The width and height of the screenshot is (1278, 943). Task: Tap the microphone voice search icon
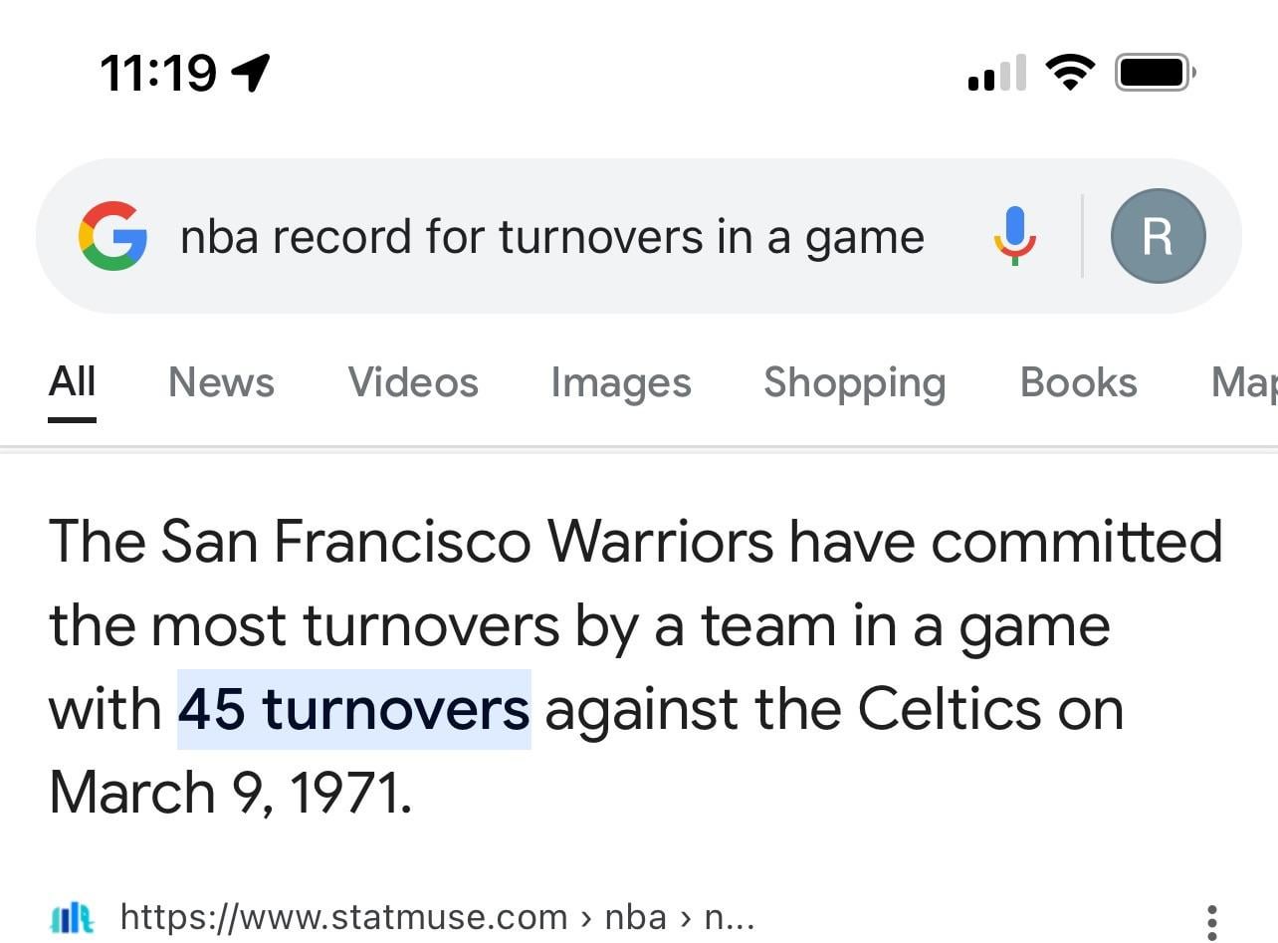coord(1014,236)
